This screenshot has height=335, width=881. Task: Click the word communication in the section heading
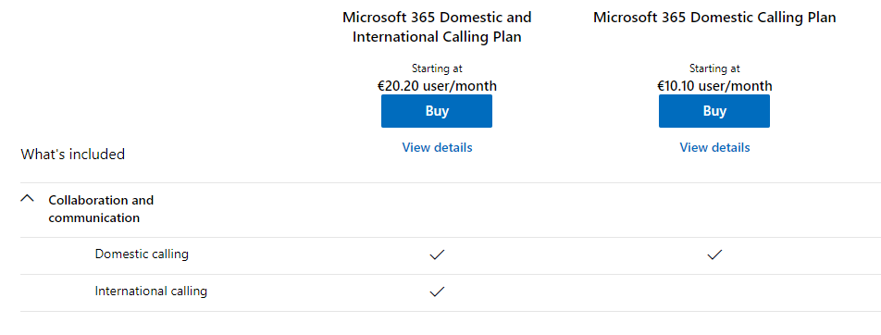point(93,218)
